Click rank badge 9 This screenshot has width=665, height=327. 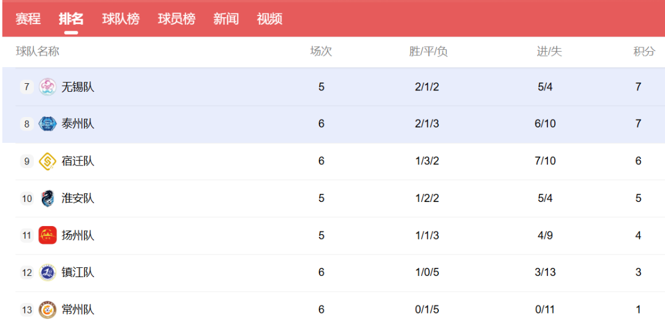26,161
